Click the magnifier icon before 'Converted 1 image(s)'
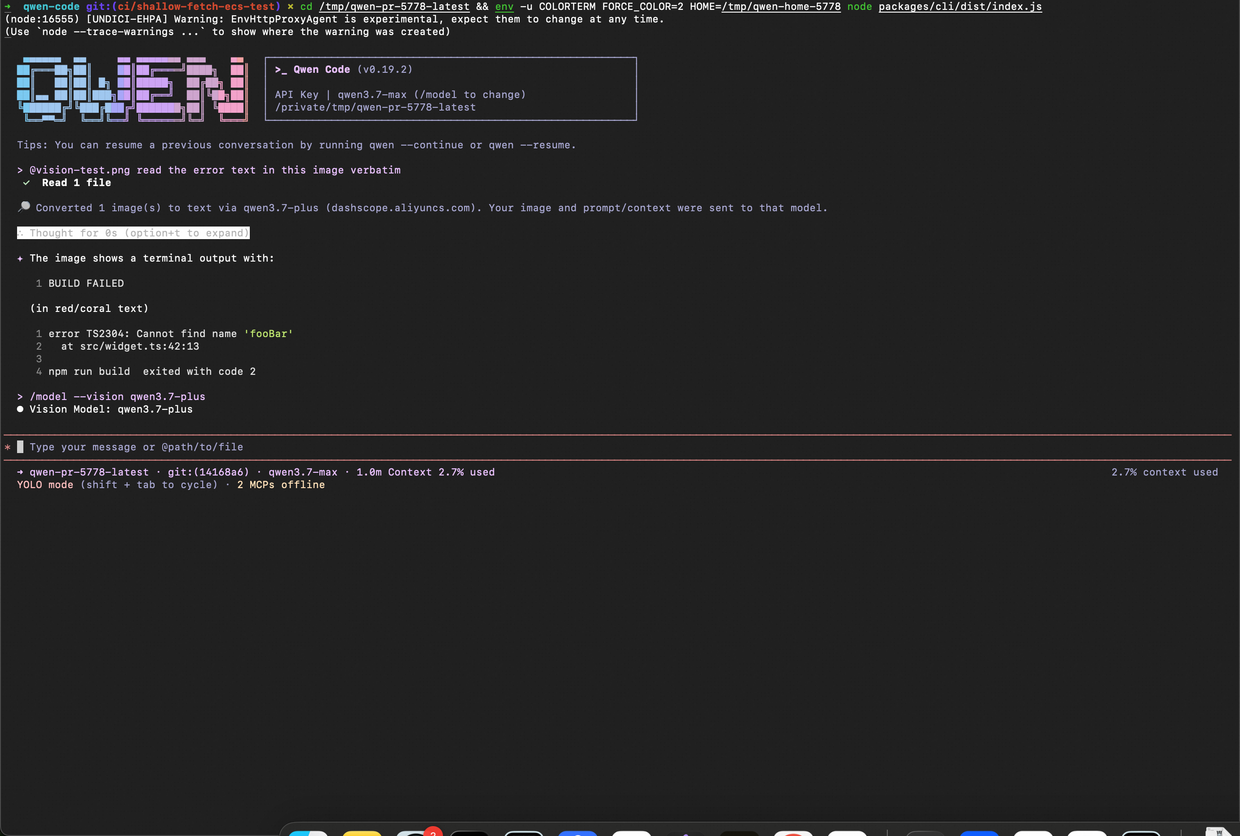This screenshot has width=1240, height=836. tap(24, 207)
